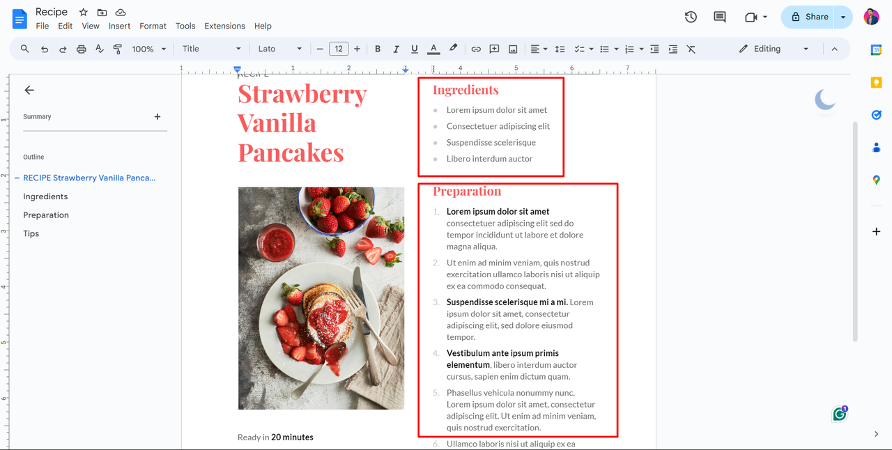Open the zoom 100% dropdown
892x450 pixels.
(149, 49)
